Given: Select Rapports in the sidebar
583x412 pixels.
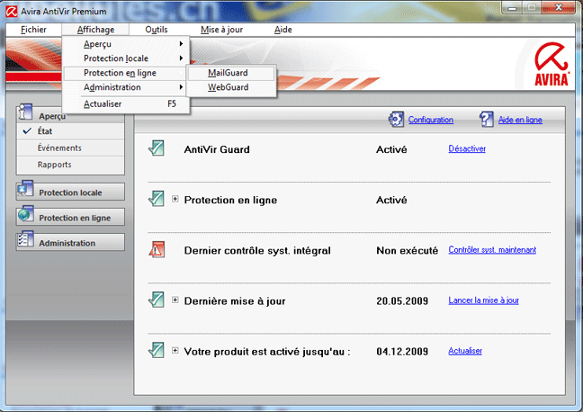Looking at the screenshot, I should (x=70, y=165).
